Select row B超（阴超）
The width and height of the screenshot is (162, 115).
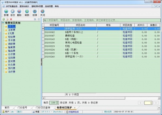tap(101, 39)
